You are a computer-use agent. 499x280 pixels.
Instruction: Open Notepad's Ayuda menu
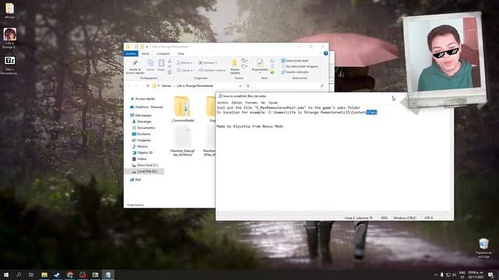273,103
